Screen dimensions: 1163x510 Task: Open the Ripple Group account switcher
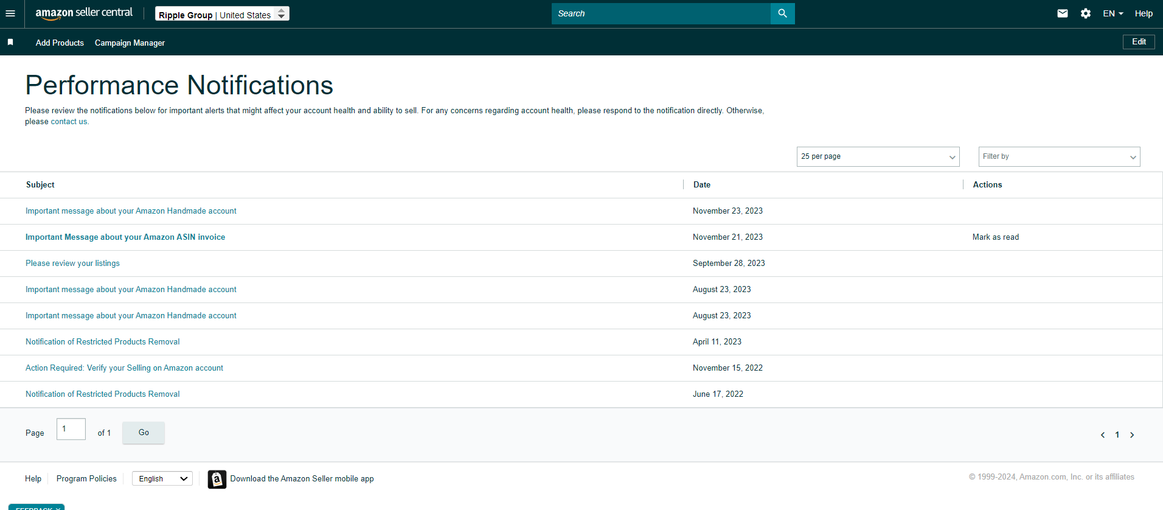(x=222, y=14)
